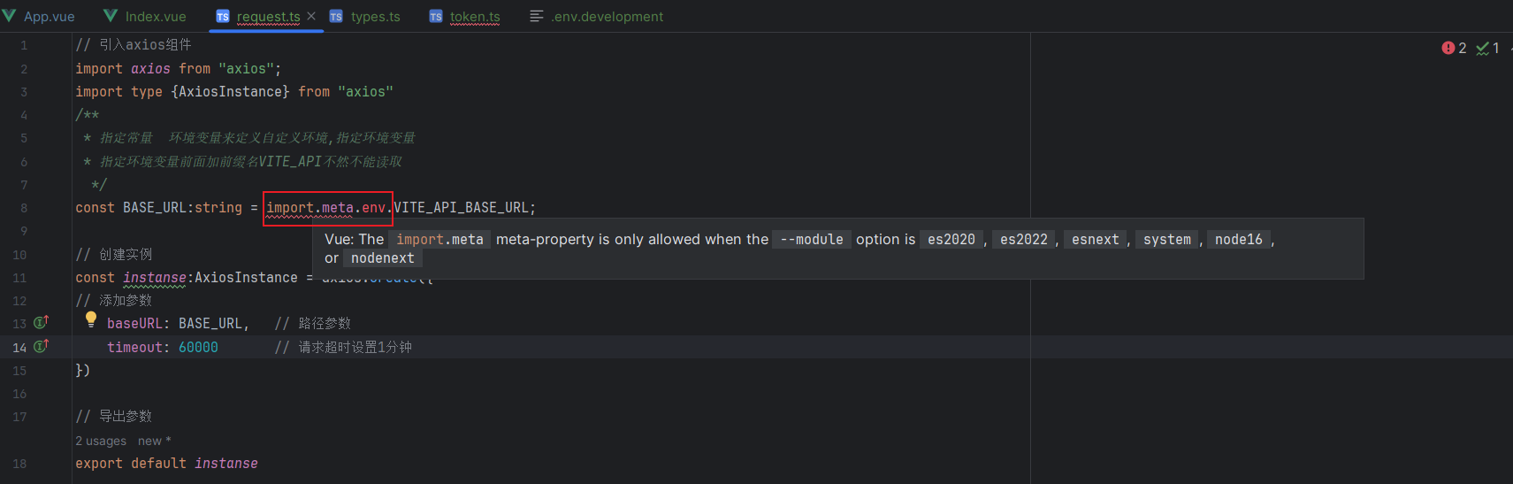Click the timeout value 60000
This screenshot has height=484, width=1513.
click(x=198, y=348)
